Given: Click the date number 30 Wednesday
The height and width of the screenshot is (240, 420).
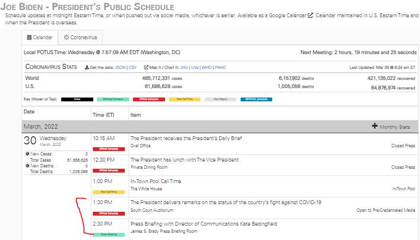Looking at the screenshot, I should click(30, 141).
